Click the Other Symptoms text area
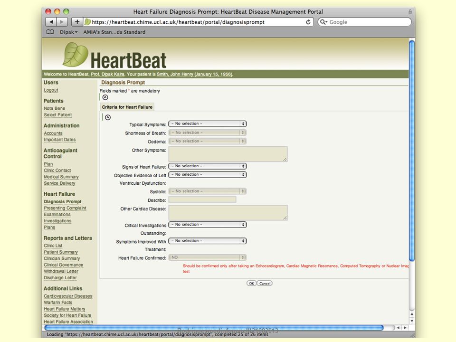 (228, 154)
